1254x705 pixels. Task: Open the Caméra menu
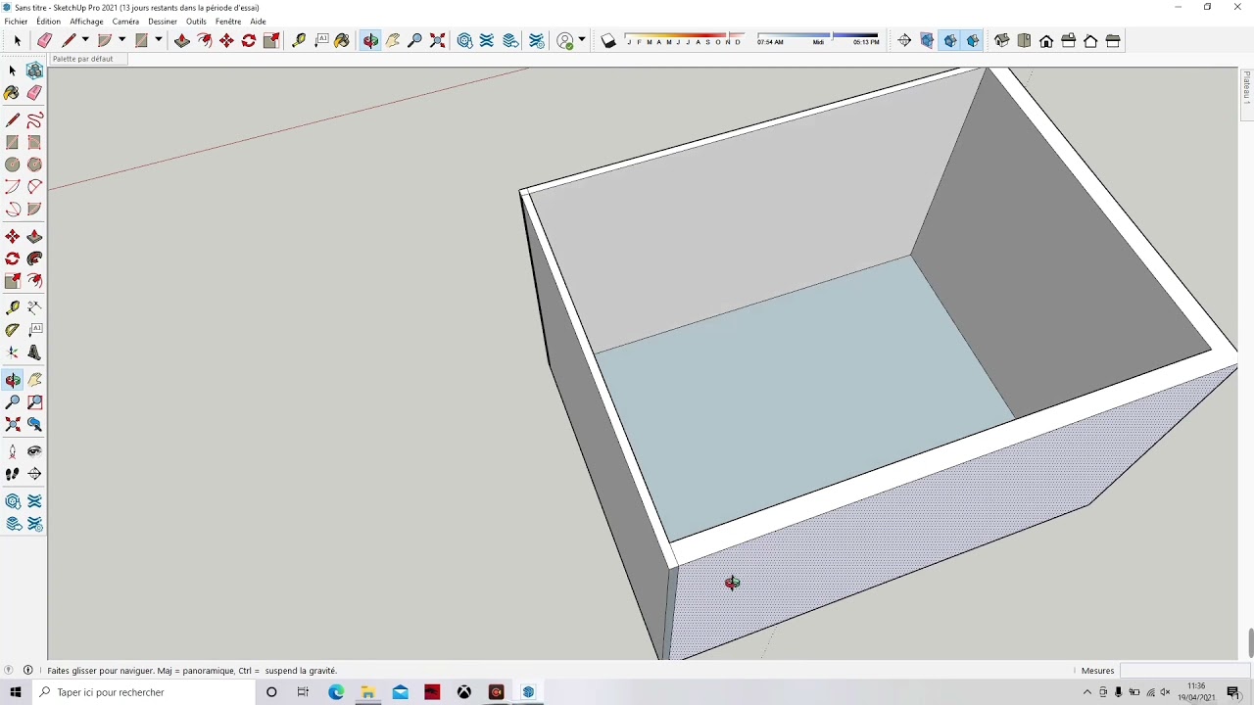125,22
